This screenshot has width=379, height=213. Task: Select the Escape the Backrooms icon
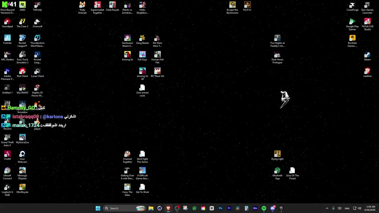232,8
